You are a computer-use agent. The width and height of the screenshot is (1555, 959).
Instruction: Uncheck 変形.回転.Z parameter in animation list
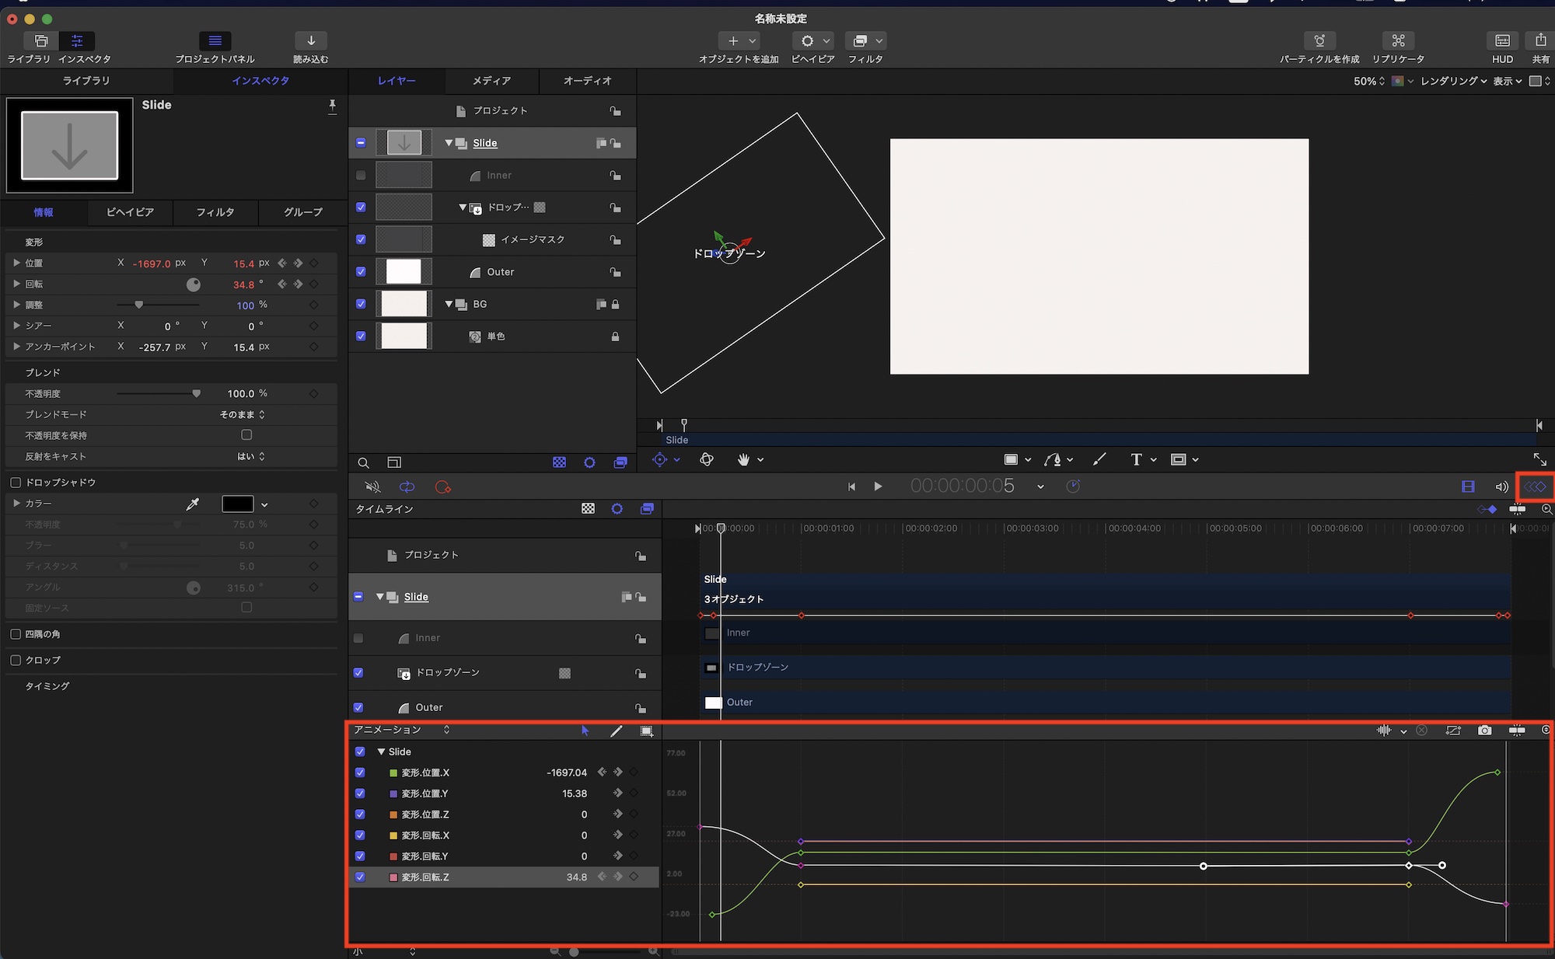point(360,877)
